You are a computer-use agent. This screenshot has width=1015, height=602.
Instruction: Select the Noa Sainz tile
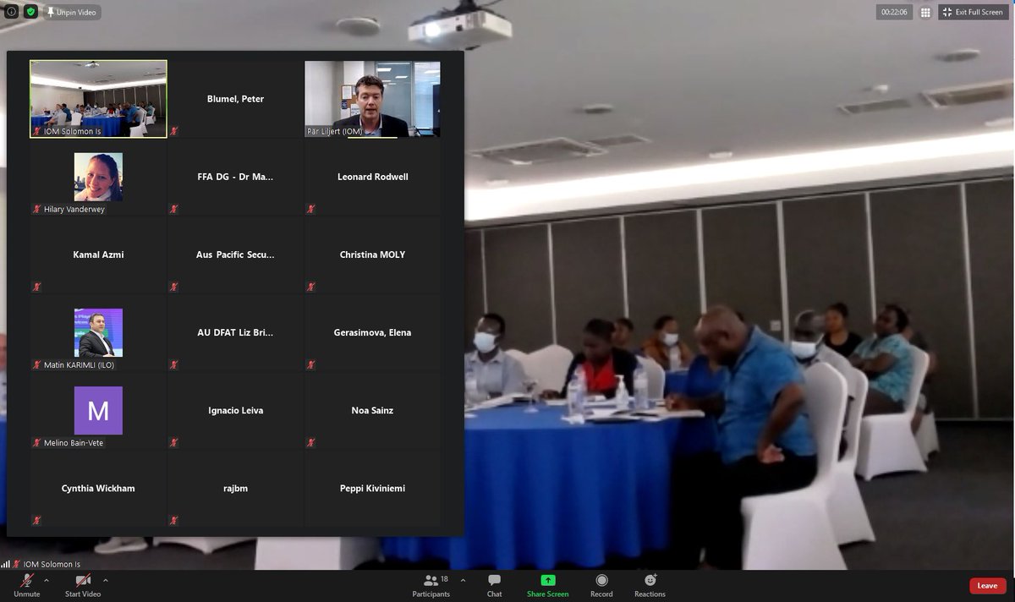point(372,410)
